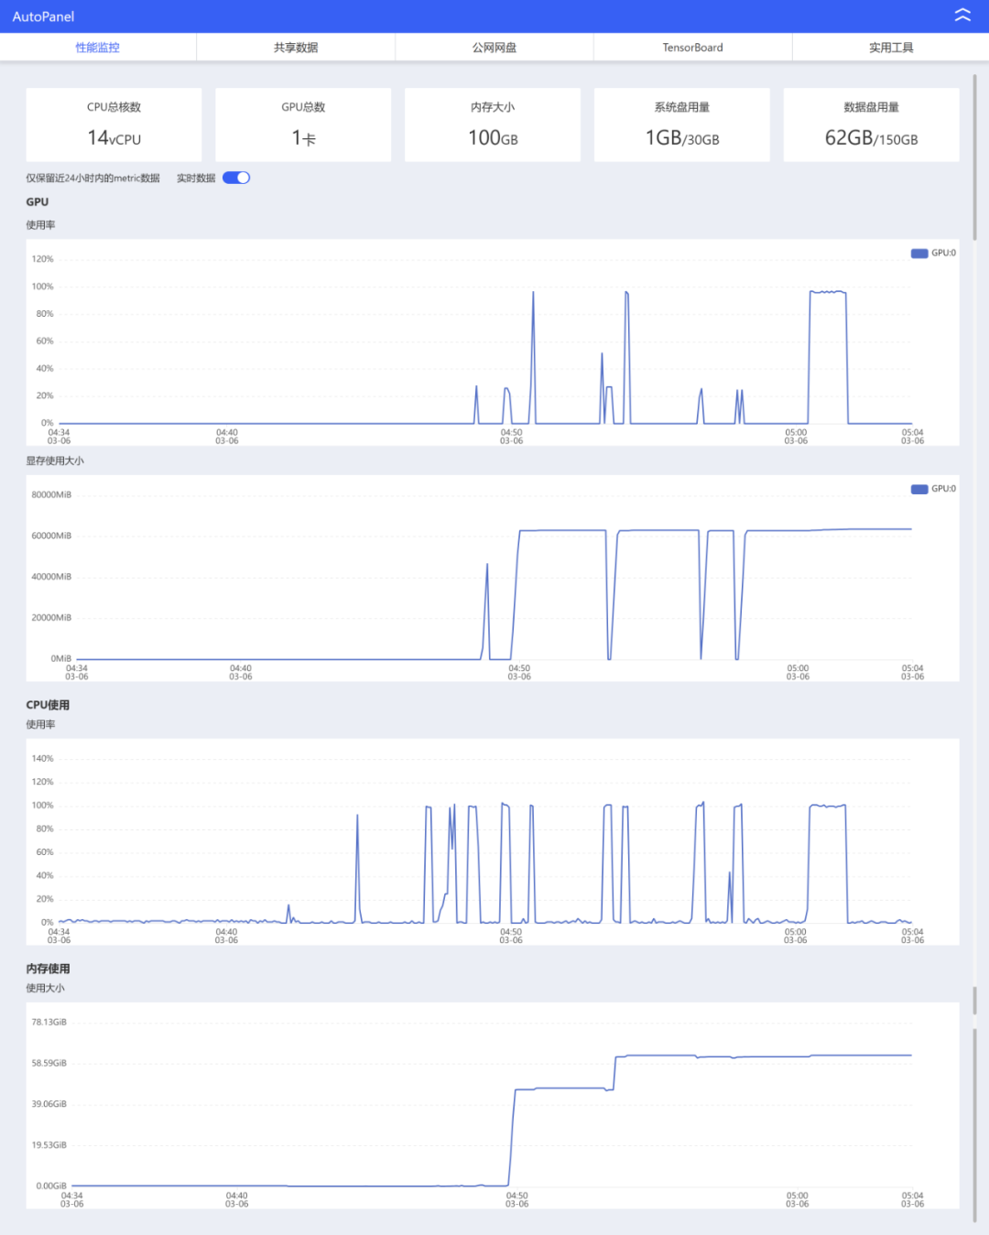Click the CPU使用 section heading
Image resolution: width=989 pixels, height=1235 pixels.
(x=48, y=705)
